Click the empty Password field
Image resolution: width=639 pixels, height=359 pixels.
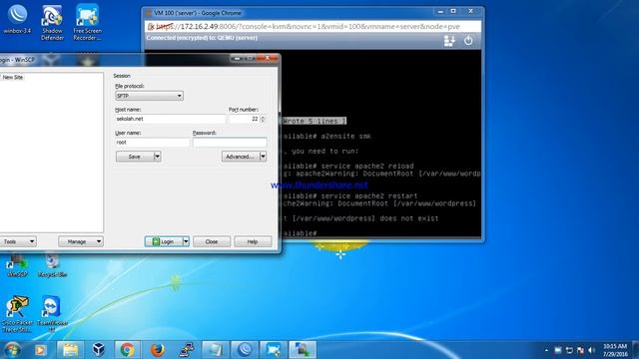coord(230,143)
